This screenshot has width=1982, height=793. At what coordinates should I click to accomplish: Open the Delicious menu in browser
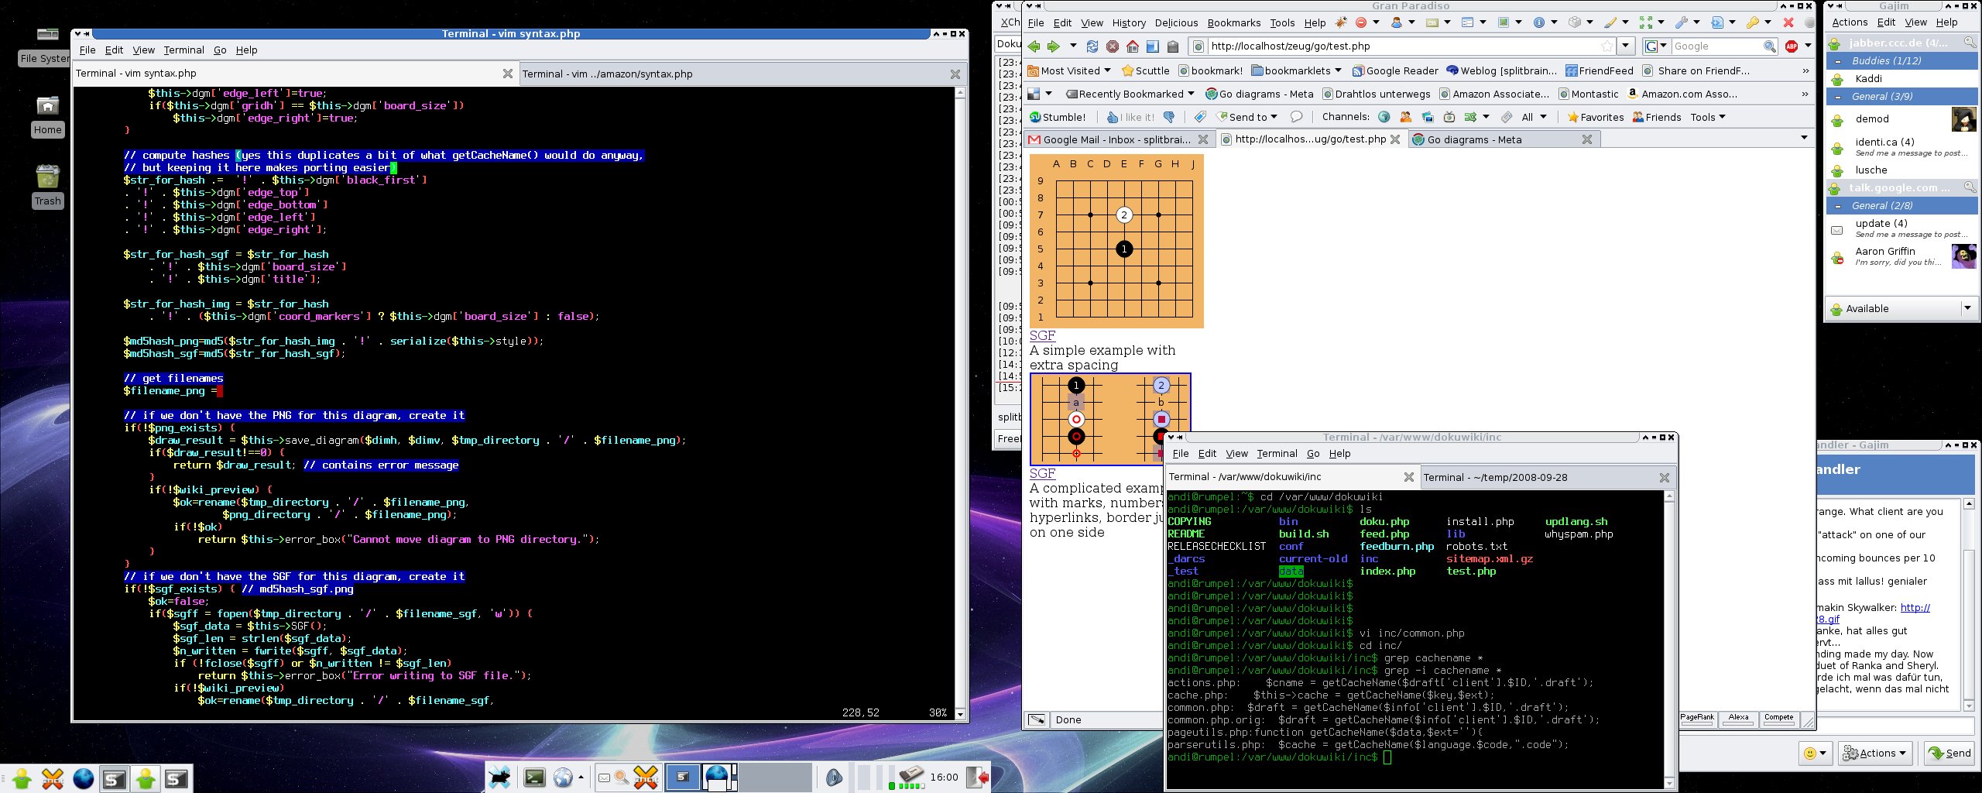click(x=1176, y=22)
